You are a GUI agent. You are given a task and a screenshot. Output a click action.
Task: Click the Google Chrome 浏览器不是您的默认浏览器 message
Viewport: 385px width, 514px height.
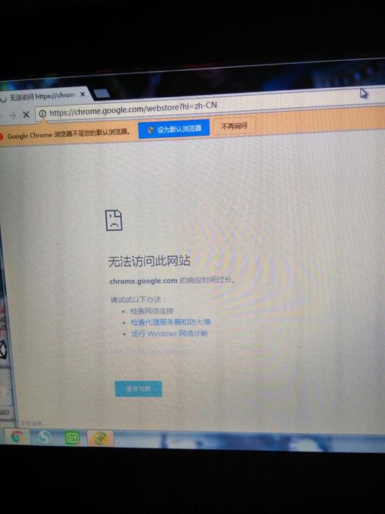(69, 134)
